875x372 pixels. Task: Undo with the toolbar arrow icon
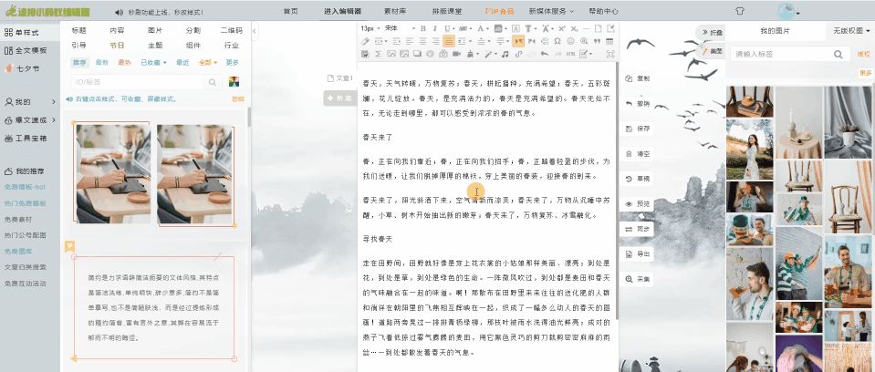[545, 54]
